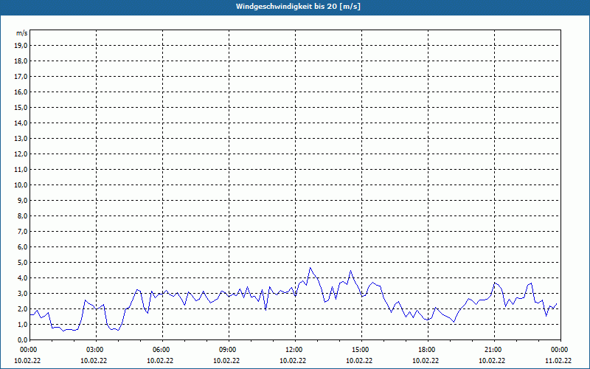Viewport: 590px width, 369px height.
Task: Click the 15:00 time axis label
Action: click(x=362, y=350)
